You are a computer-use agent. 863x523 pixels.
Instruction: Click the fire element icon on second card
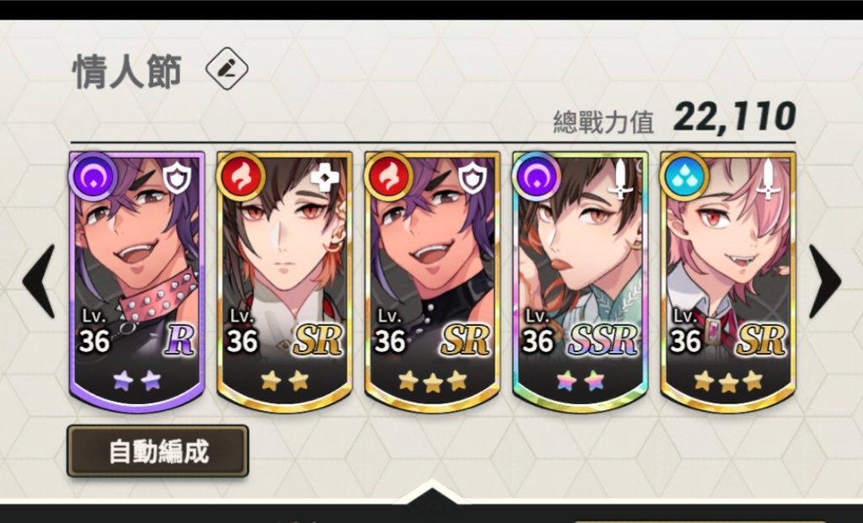[x=240, y=177]
